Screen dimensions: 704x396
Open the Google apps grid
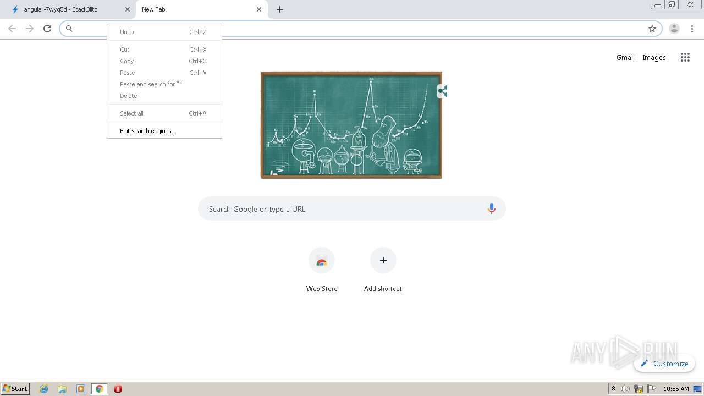[685, 57]
